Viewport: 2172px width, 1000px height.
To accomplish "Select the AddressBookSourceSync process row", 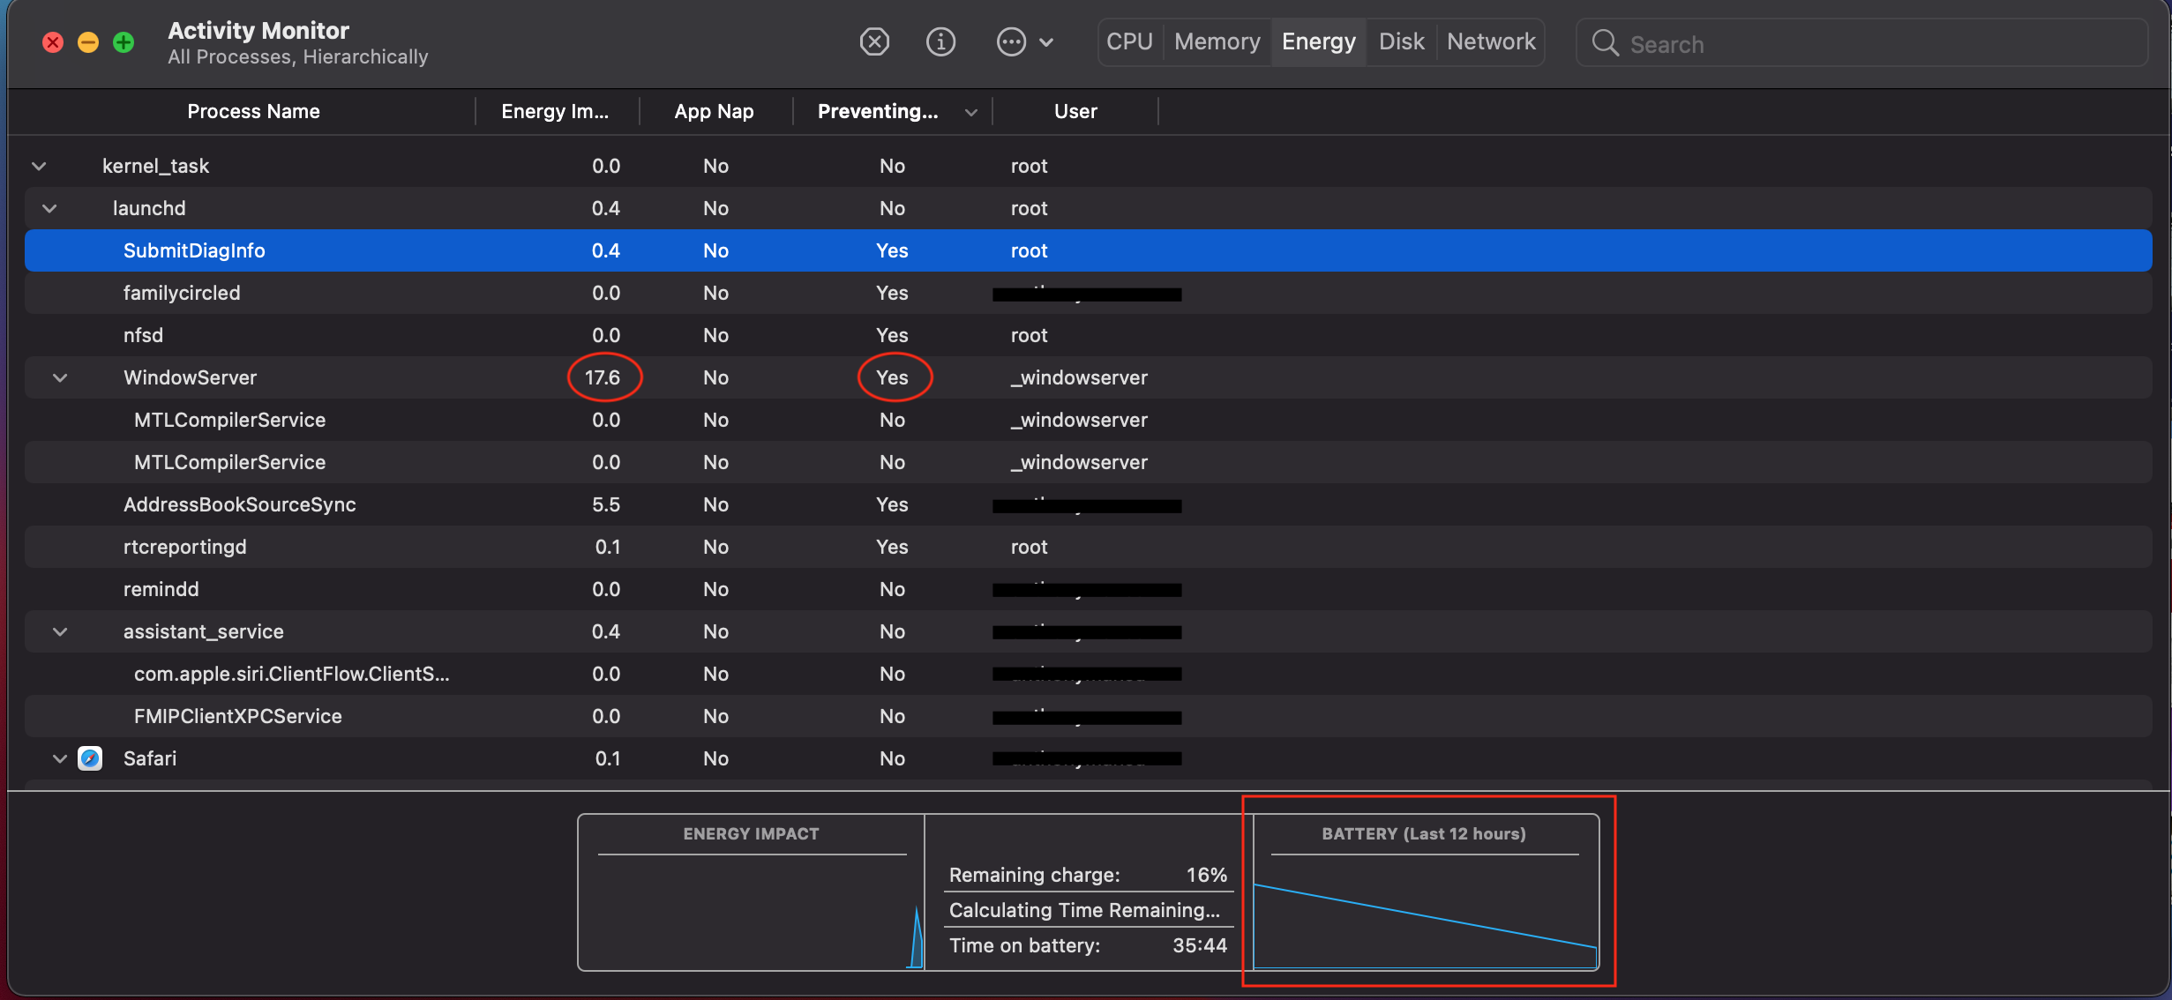I will point(240,504).
